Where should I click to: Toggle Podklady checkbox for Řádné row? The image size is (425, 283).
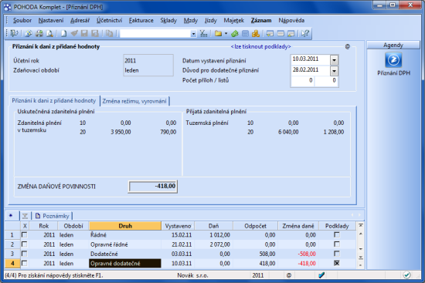pyautogui.click(x=337, y=234)
